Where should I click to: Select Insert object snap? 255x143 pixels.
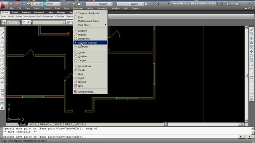coord(90,78)
